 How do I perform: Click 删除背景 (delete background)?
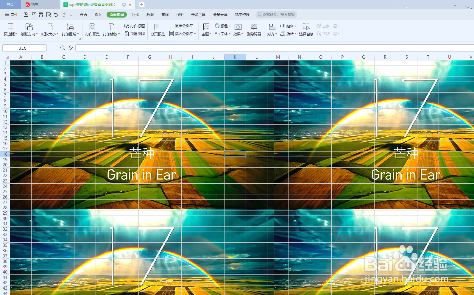pos(254,30)
